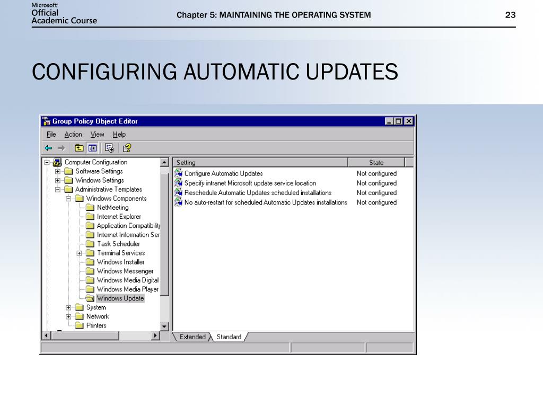This screenshot has height=407, width=543.
Task: Select 'No auto-restart for scheduled Automatic Updates installations'
Action: 266,202
